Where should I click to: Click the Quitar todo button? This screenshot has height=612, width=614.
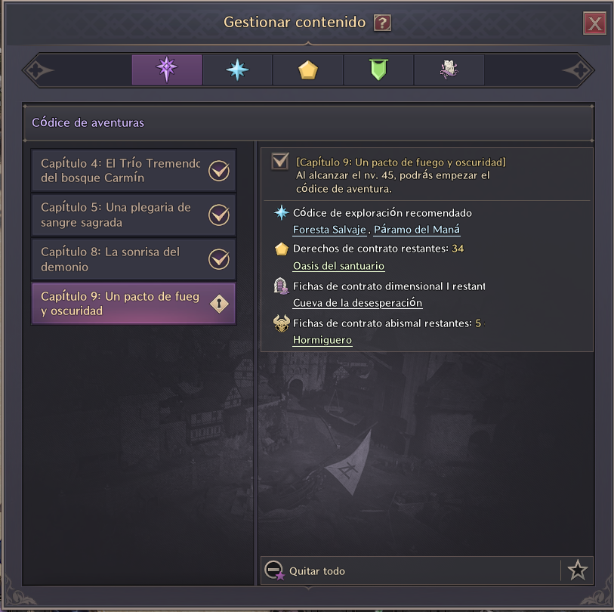coord(305,570)
